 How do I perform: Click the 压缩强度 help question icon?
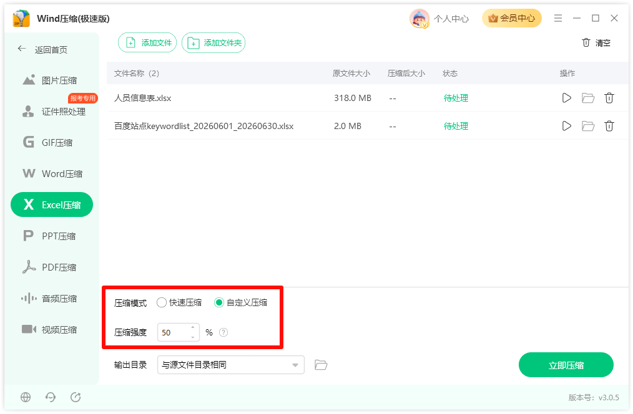223,332
